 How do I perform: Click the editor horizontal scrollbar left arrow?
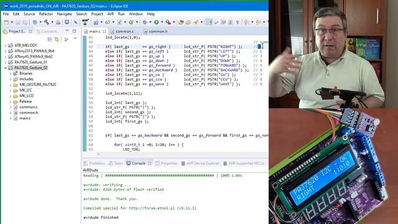click(98, 154)
